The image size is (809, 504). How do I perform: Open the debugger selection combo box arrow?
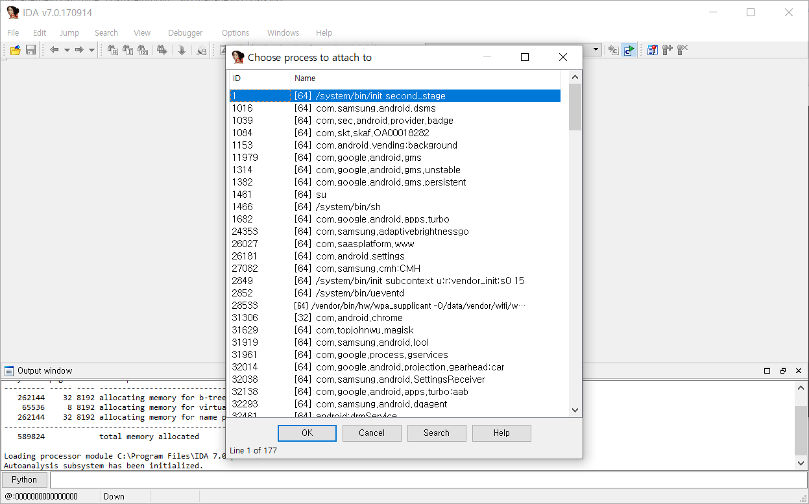(x=596, y=50)
